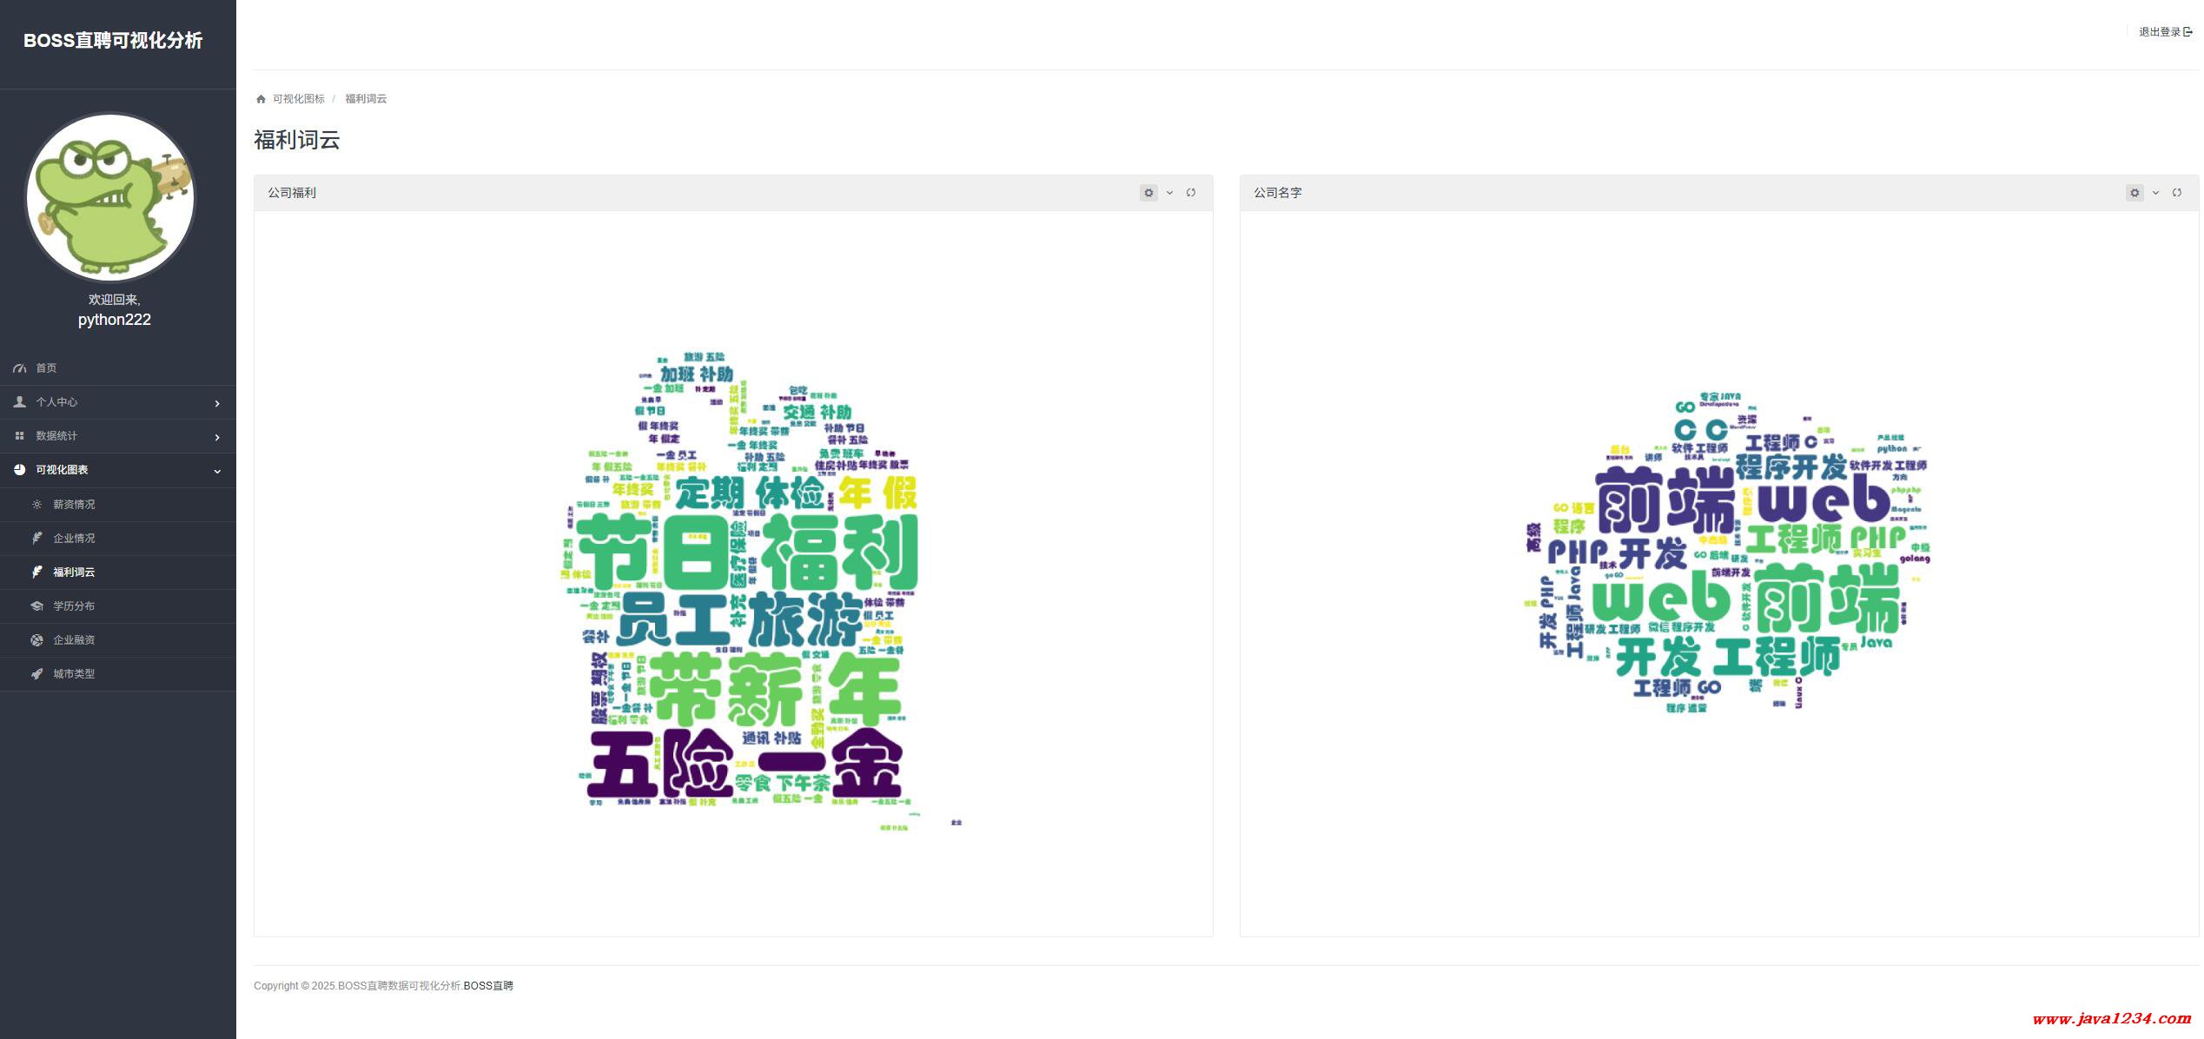The image size is (2204, 1039).
Task: Expand the 数据统计 sidebar menu
Action: pos(217,437)
